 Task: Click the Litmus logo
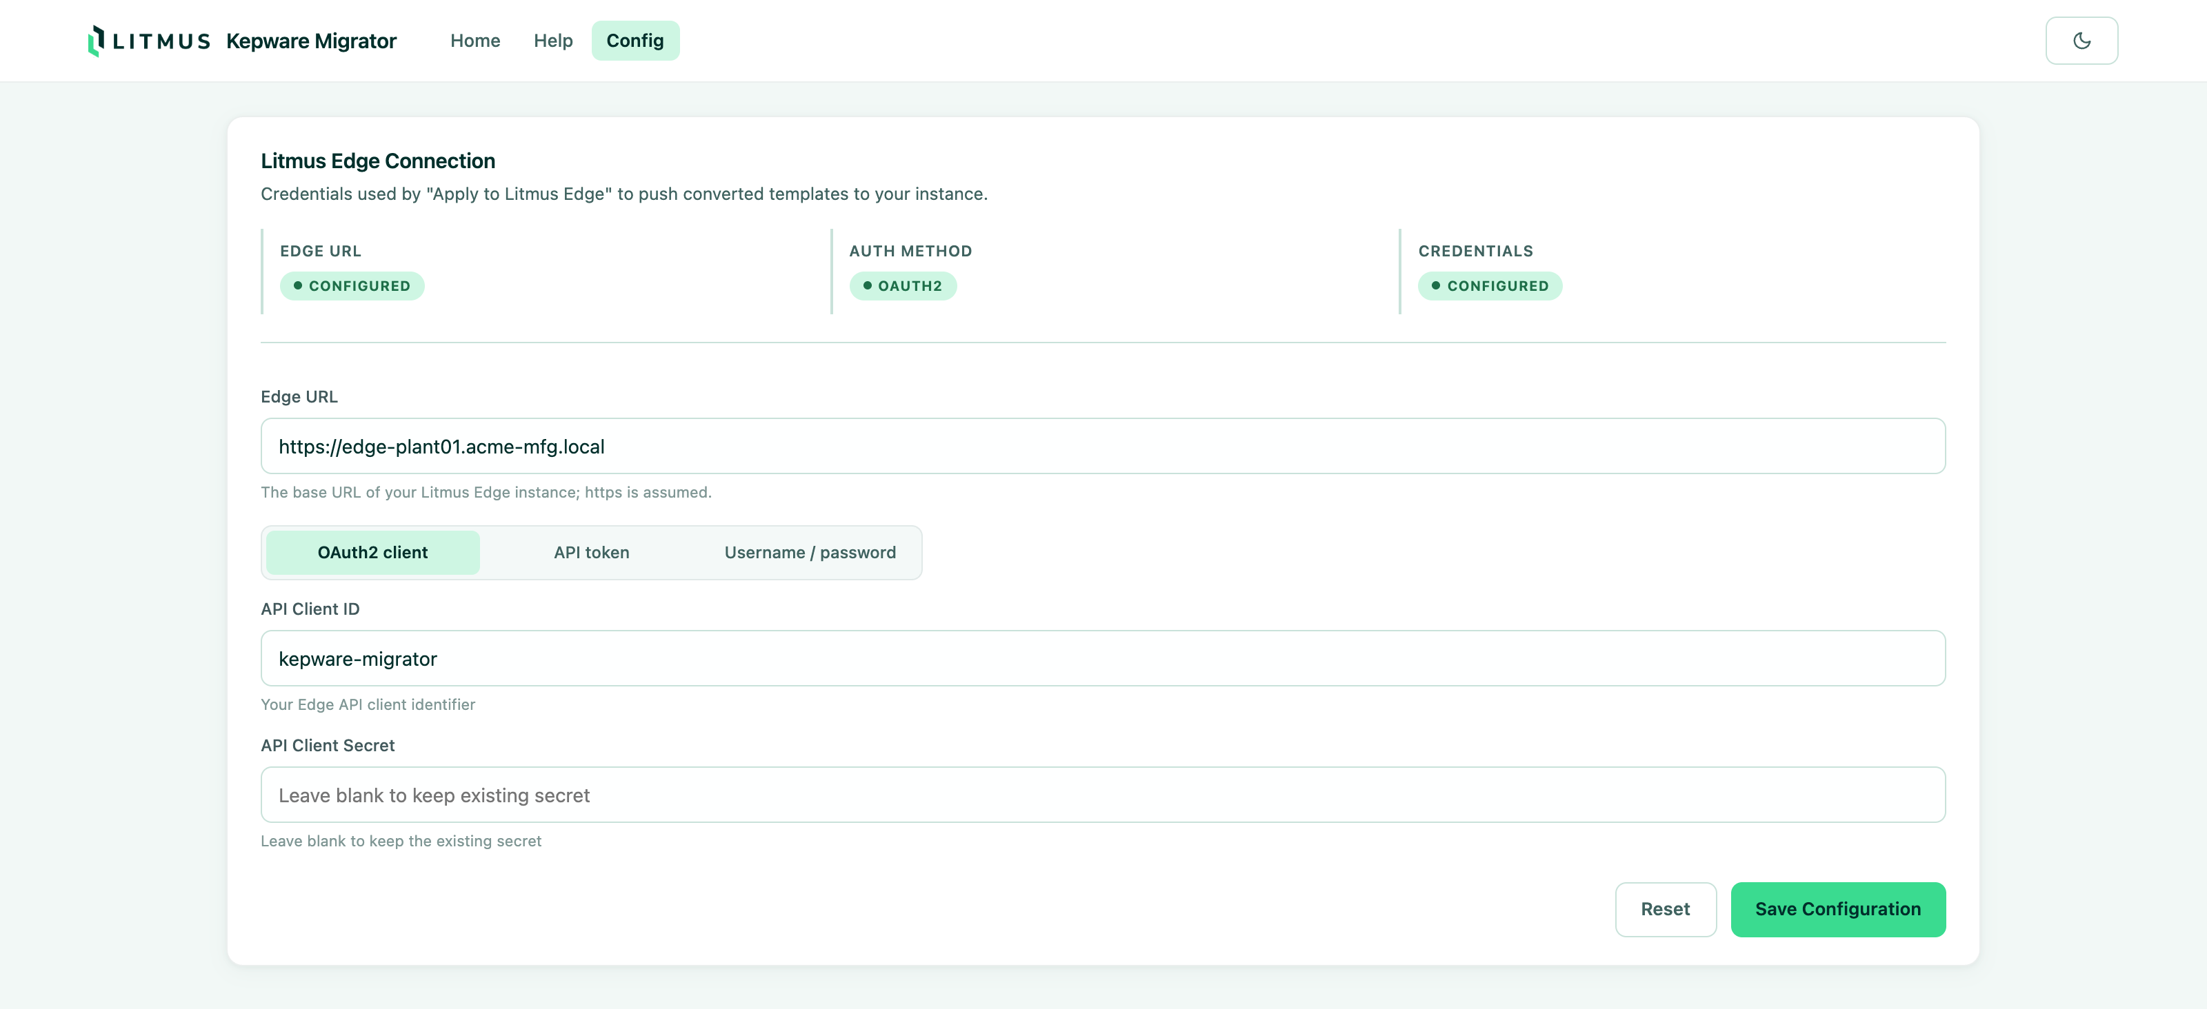tap(149, 40)
